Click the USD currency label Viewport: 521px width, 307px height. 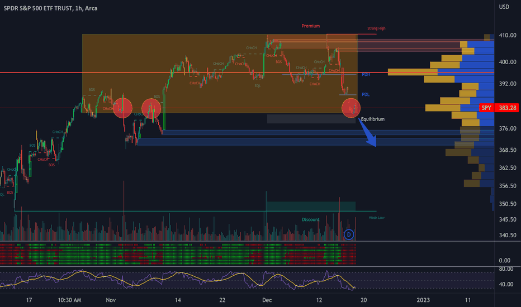pos(504,7)
